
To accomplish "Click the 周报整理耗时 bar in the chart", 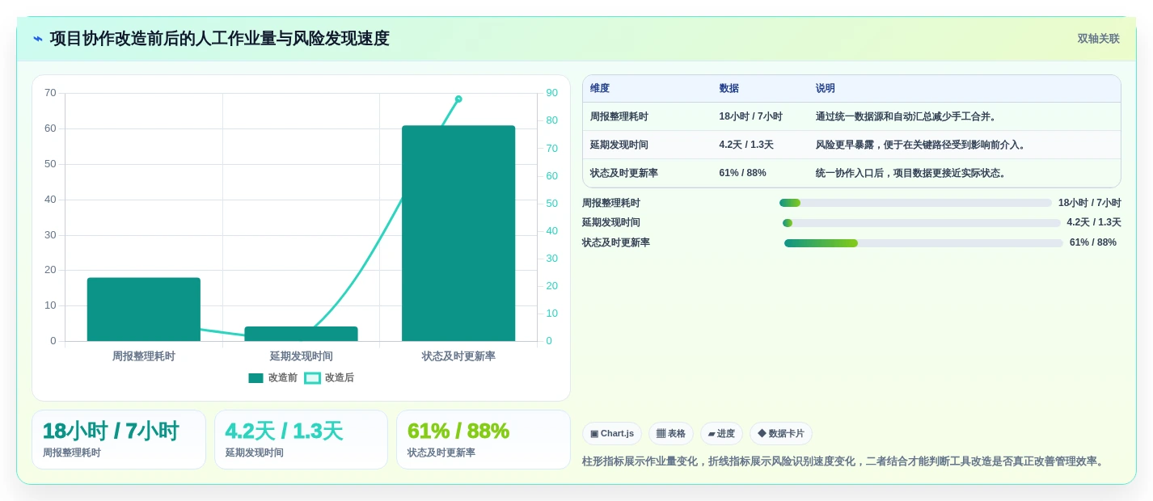I will tap(144, 309).
